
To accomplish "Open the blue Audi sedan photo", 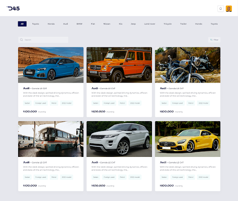I will 51,65.
